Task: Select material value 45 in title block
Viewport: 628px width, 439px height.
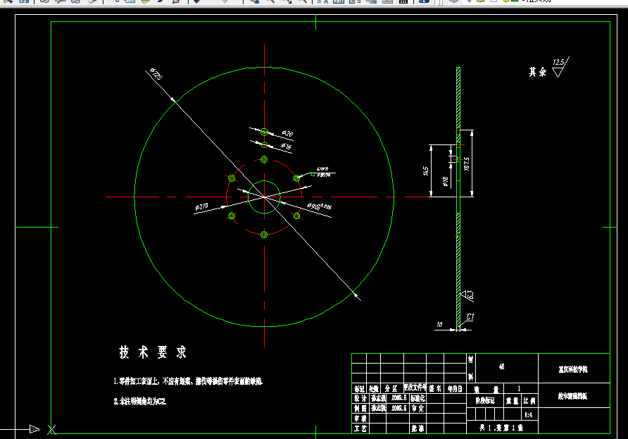Action: tap(501, 366)
